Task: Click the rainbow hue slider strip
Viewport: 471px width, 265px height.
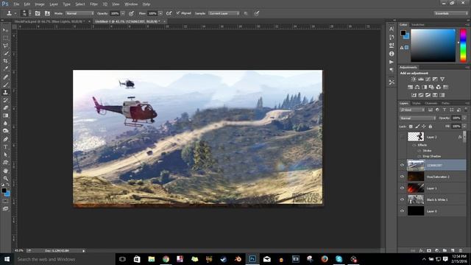Action: click(x=463, y=46)
